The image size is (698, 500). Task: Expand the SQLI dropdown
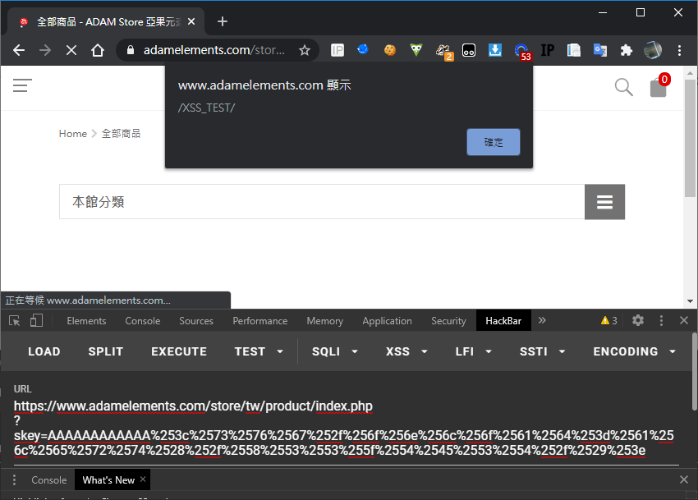(x=335, y=351)
